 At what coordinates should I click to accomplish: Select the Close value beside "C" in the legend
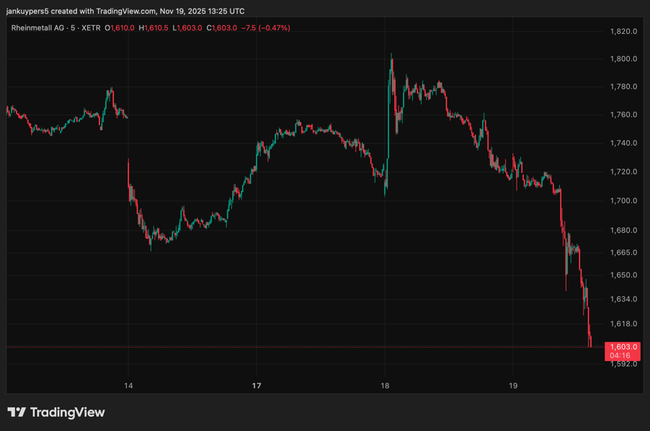click(224, 28)
